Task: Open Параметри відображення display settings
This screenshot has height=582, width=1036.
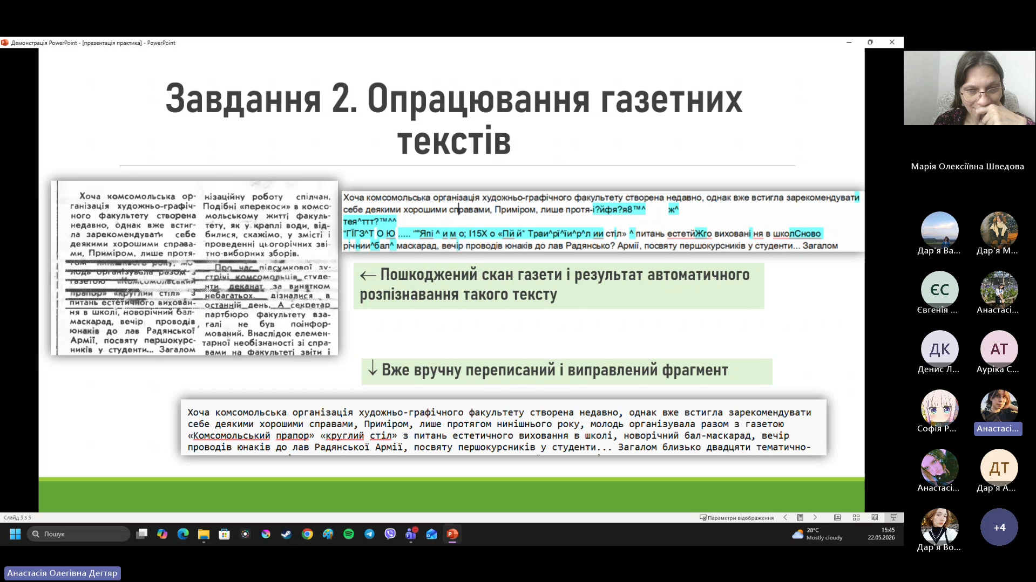Action: pyautogui.click(x=736, y=518)
